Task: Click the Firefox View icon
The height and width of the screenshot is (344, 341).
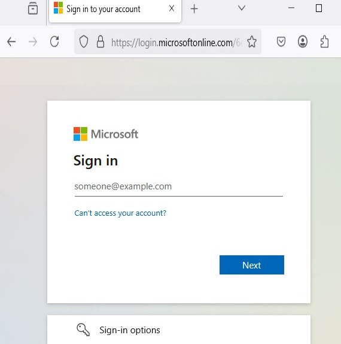Action: (x=33, y=8)
